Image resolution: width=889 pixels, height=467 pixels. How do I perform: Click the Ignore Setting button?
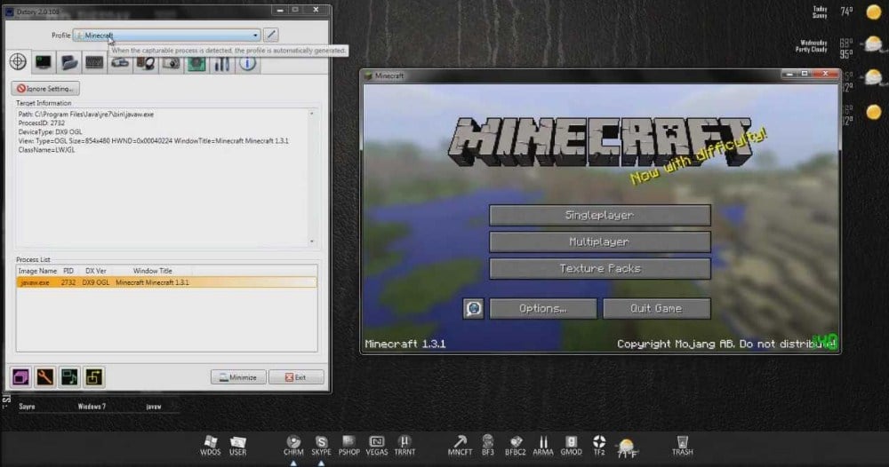[45, 88]
